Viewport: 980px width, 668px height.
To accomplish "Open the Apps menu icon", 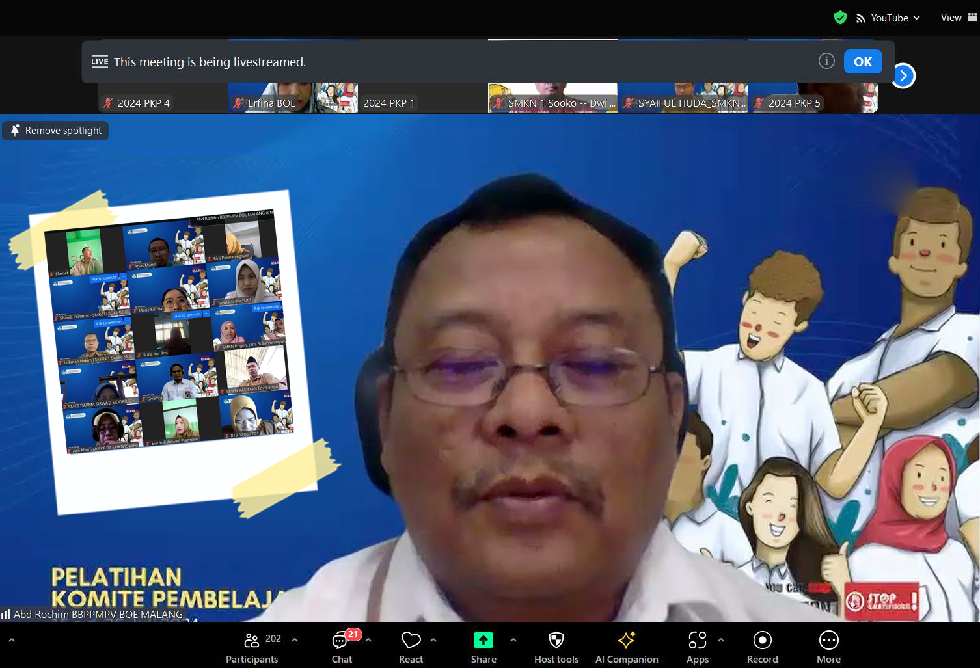I will [697, 648].
